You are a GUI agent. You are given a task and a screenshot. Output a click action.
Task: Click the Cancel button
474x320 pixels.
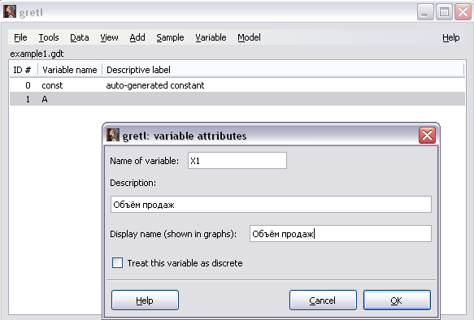pyautogui.click(x=323, y=301)
